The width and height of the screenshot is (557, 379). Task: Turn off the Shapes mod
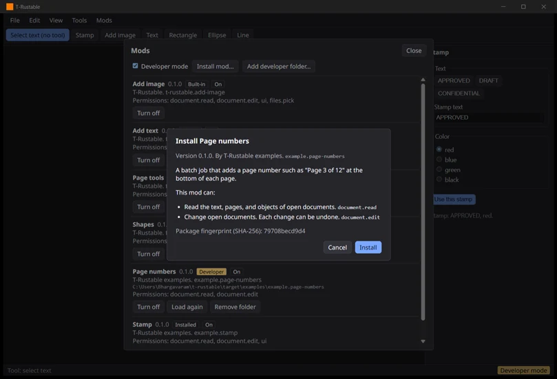pyautogui.click(x=149, y=254)
